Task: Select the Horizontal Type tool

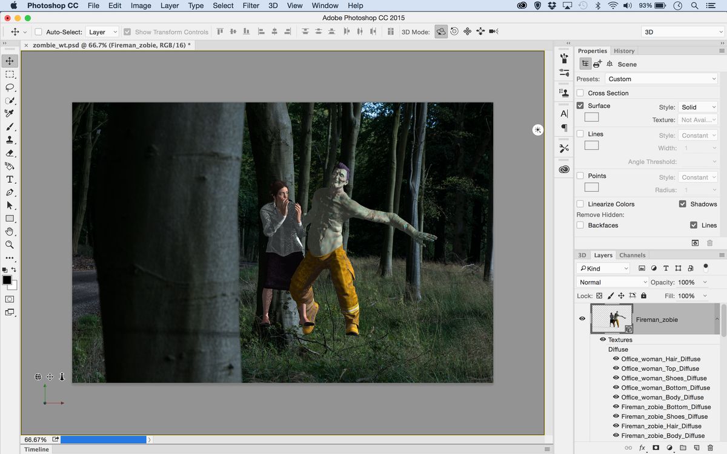Action: click(9, 179)
